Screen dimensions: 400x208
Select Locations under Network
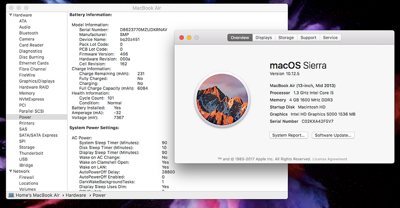(x=29, y=183)
